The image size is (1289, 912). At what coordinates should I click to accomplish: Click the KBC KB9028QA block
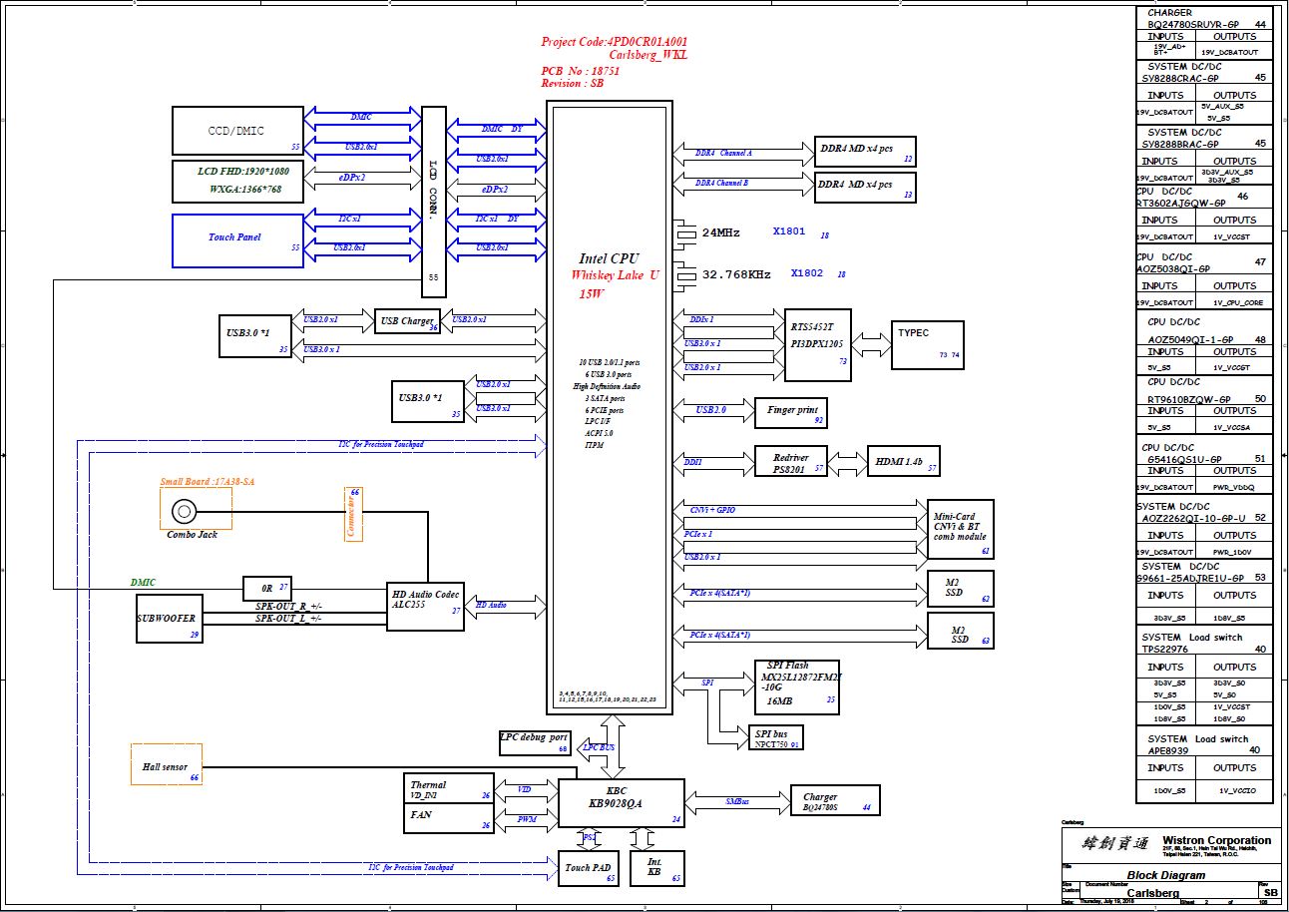point(623,803)
